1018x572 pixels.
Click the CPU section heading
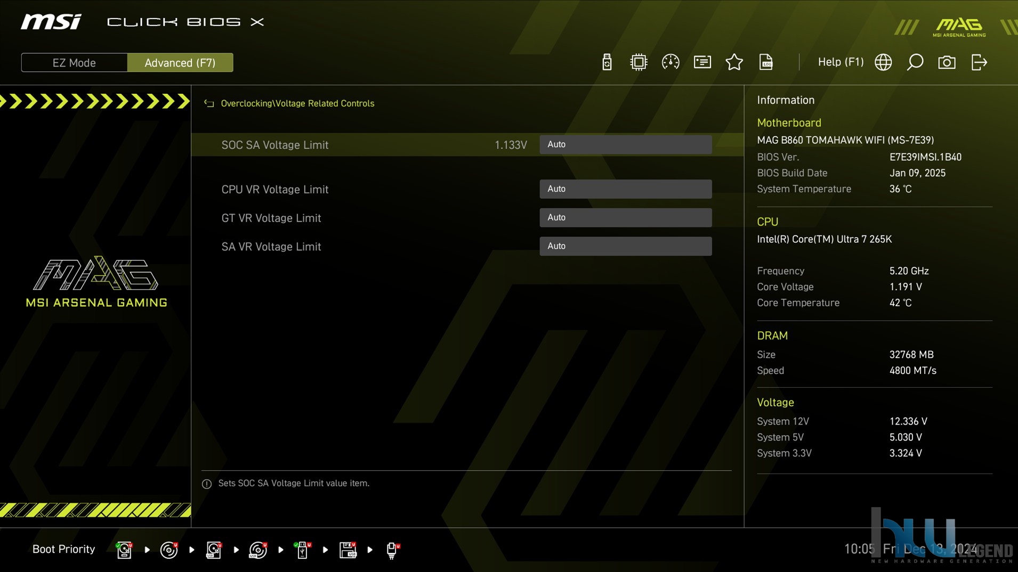pos(767,222)
